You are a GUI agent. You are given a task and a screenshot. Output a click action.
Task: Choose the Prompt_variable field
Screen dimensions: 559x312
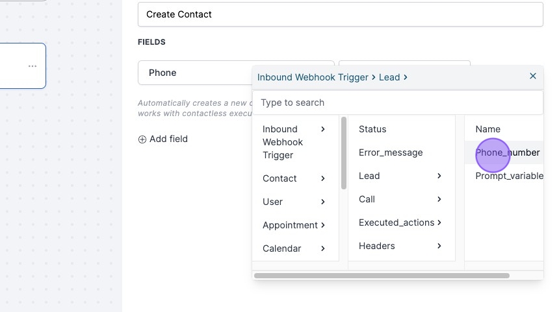[x=508, y=176]
